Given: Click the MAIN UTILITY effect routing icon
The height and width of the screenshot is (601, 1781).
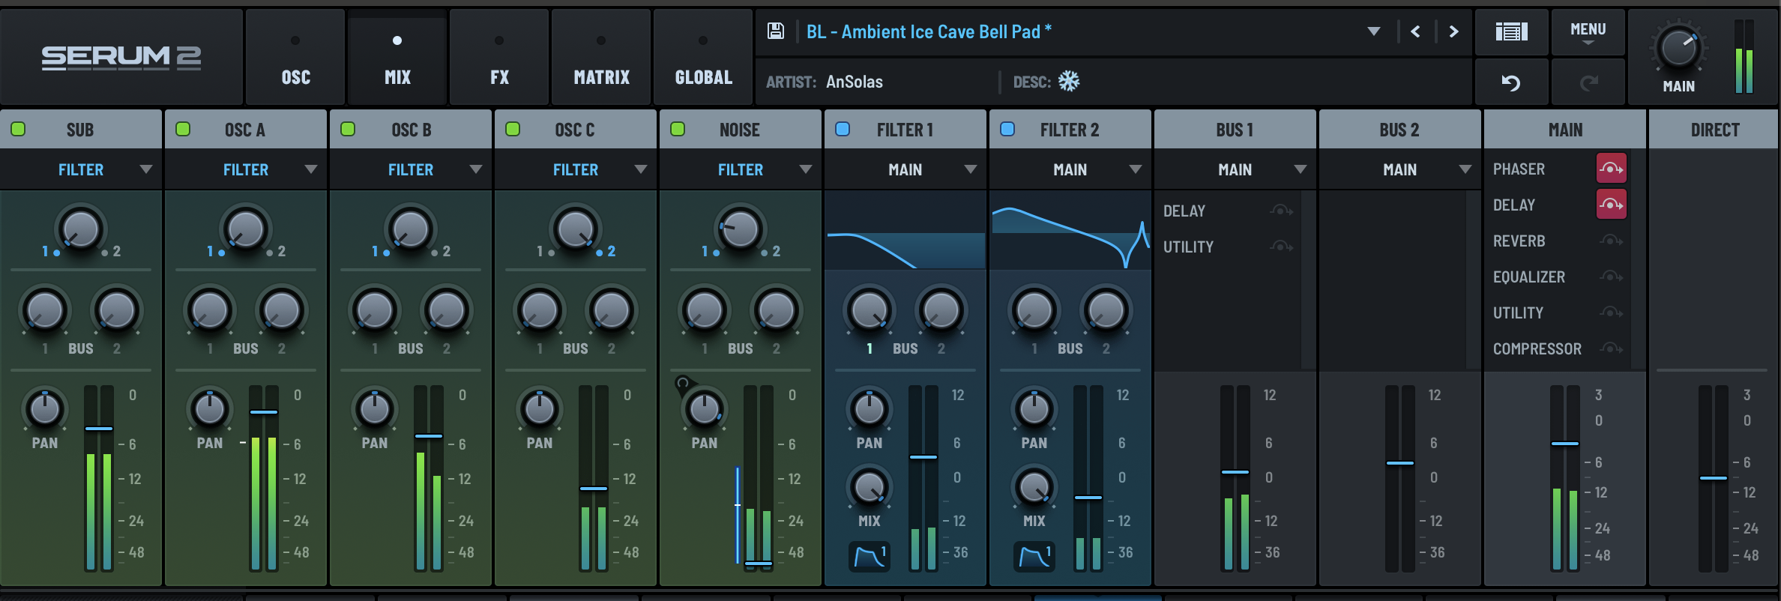Looking at the screenshot, I should pyautogui.click(x=1611, y=312).
